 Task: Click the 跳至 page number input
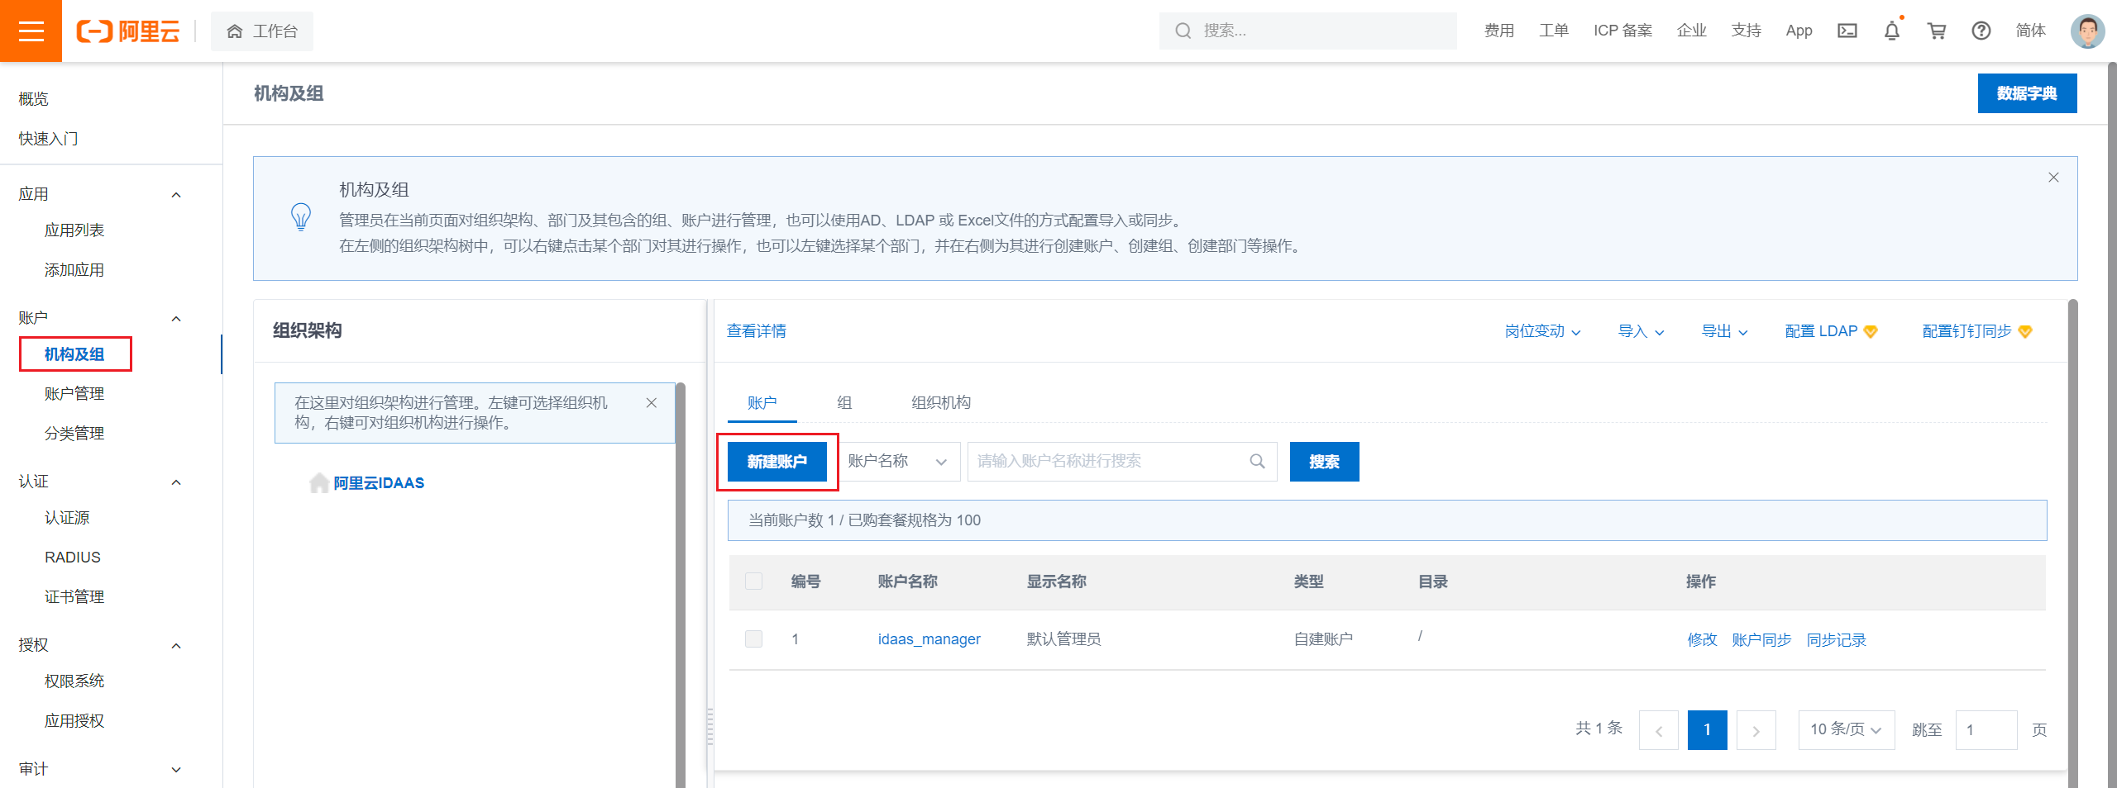coord(1986,730)
